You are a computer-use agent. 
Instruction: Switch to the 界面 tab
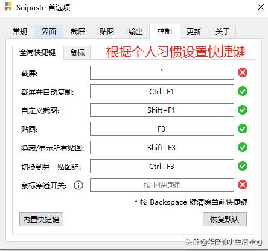(x=49, y=31)
